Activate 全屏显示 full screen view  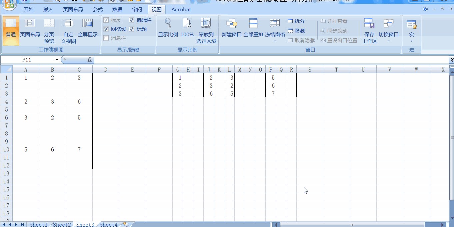tap(88, 30)
